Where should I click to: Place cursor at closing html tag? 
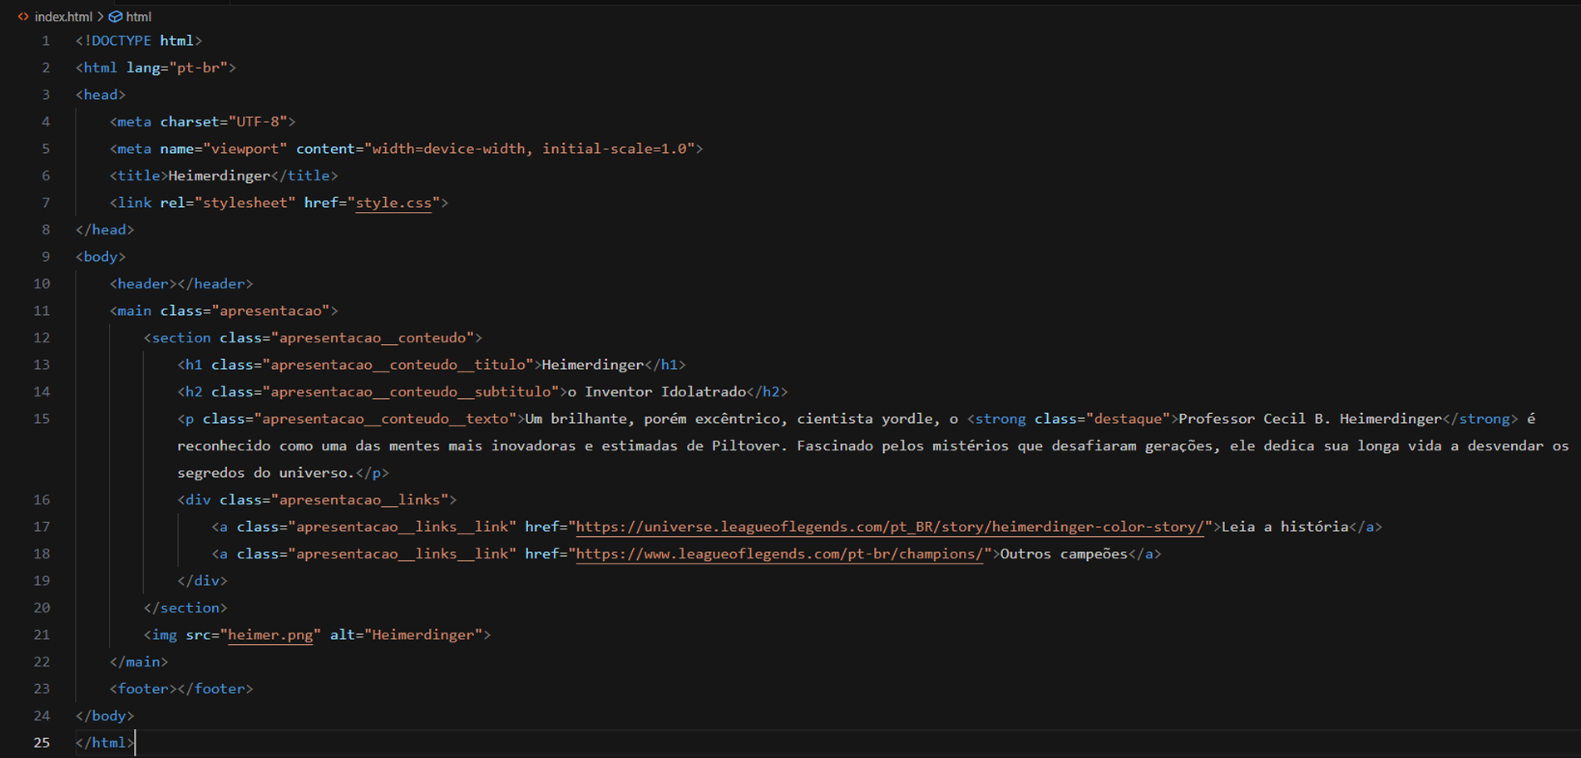click(x=105, y=743)
